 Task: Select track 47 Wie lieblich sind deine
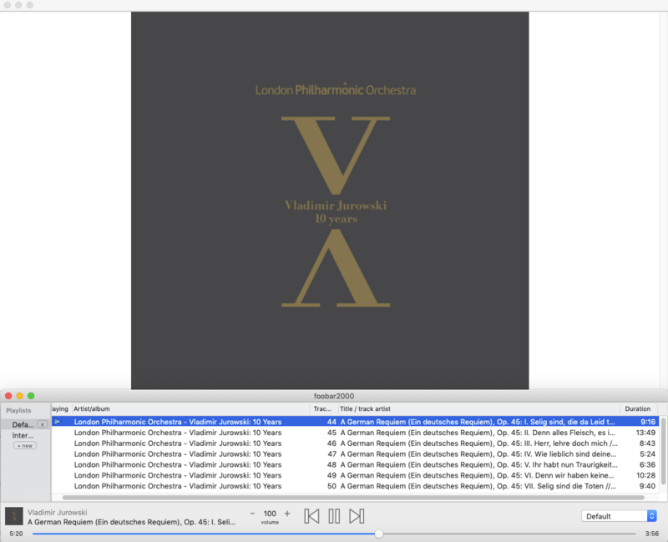[x=356, y=453]
